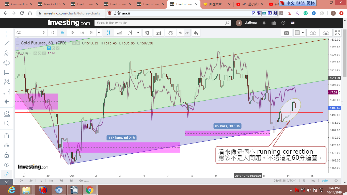Select the trend line drawing tool
This screenshot has width=347, height=195.
[7, 43]
